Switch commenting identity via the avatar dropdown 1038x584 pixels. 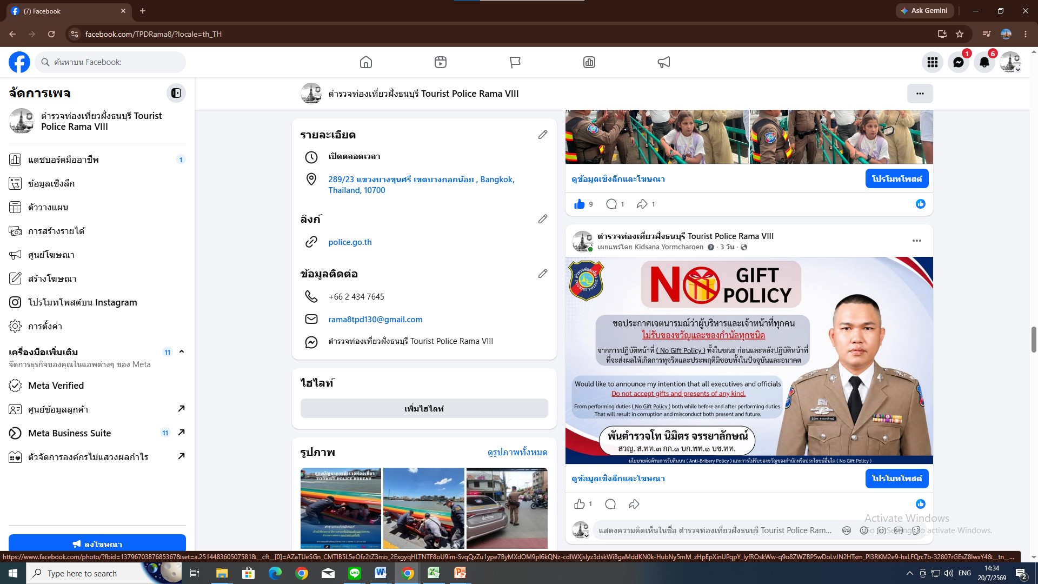pyautogui.click(x=581, y=530)
